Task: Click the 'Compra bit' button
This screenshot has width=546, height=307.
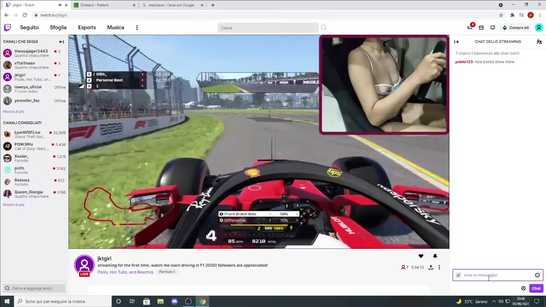Action: [x=516, y=28]
